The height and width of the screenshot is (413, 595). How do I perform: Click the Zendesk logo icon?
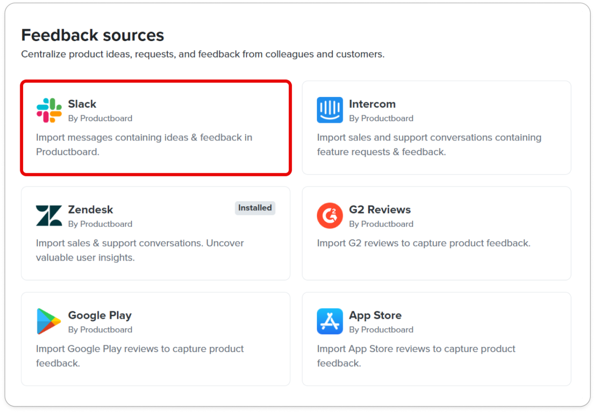pos(49,216)
